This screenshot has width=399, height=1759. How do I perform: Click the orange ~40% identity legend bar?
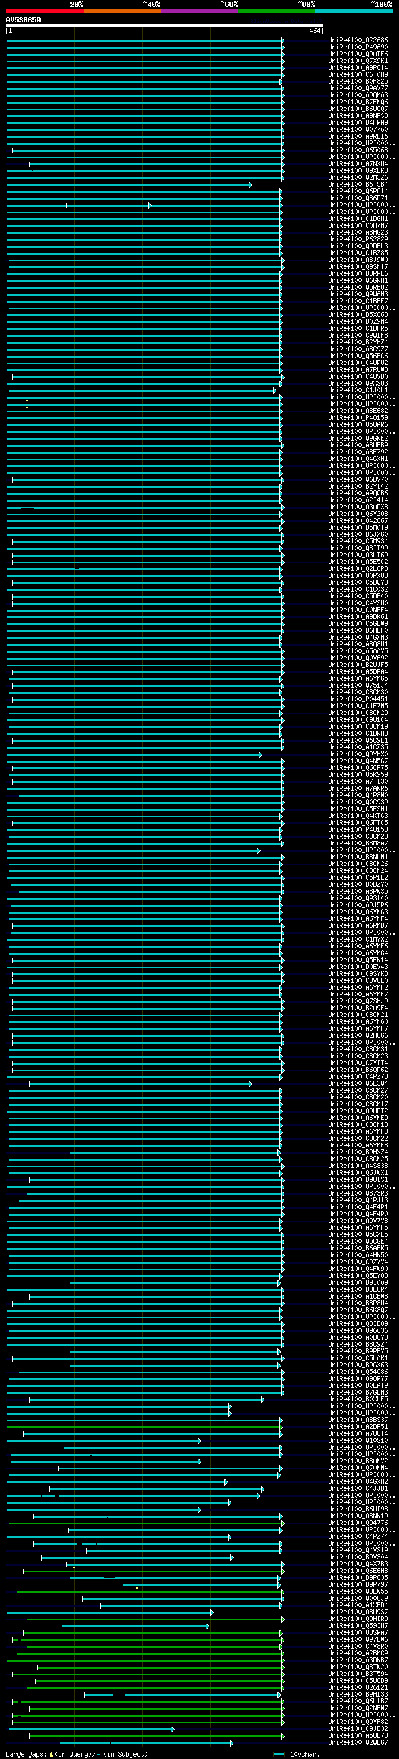tap(122, 11)
